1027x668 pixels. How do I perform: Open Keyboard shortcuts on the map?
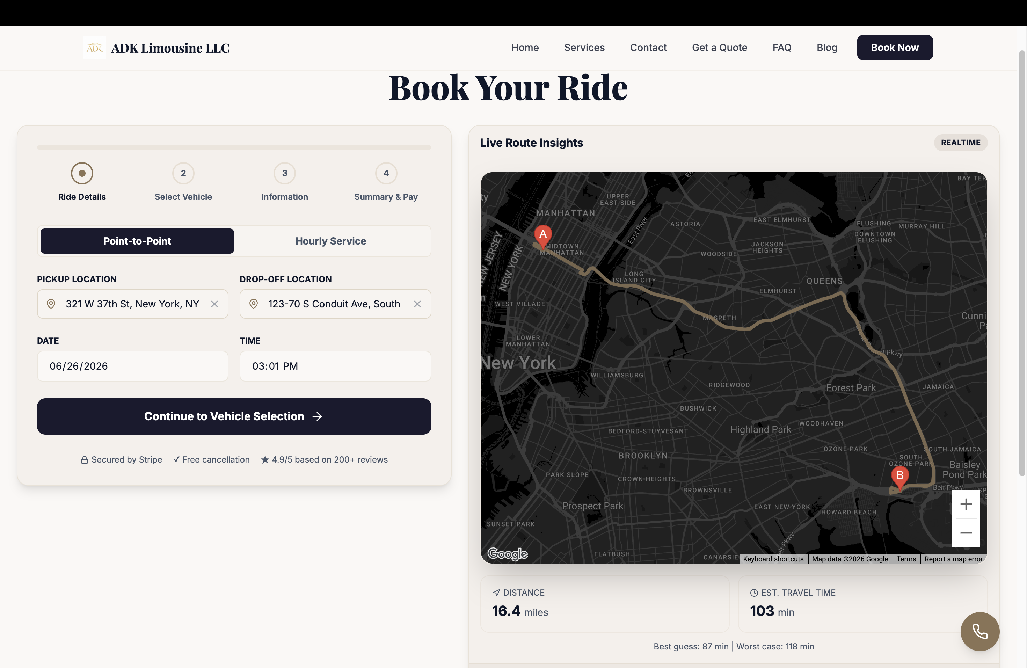[773, 559]
